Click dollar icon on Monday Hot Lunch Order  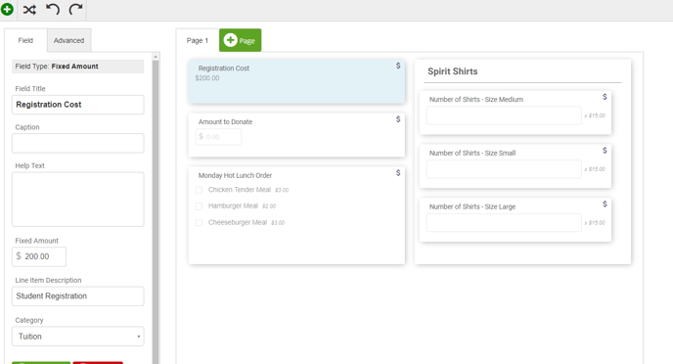point(398,172)
